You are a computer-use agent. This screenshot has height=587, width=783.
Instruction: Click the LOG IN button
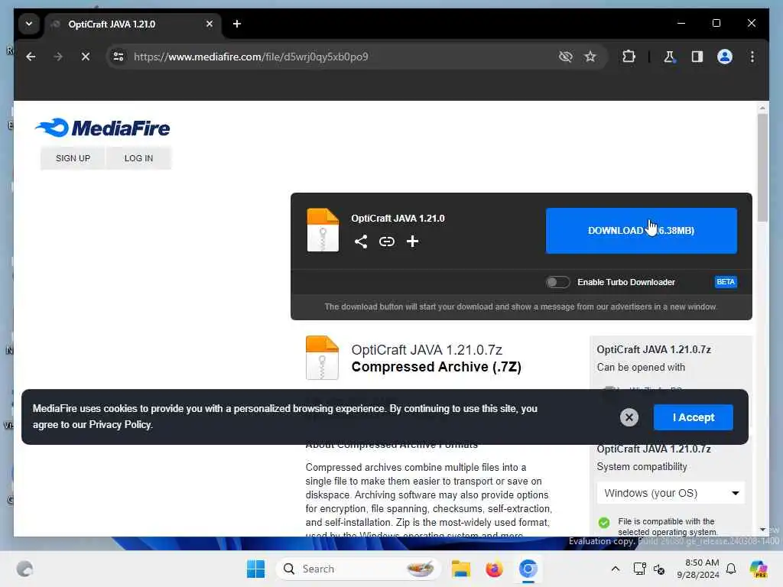coord(139,158)
